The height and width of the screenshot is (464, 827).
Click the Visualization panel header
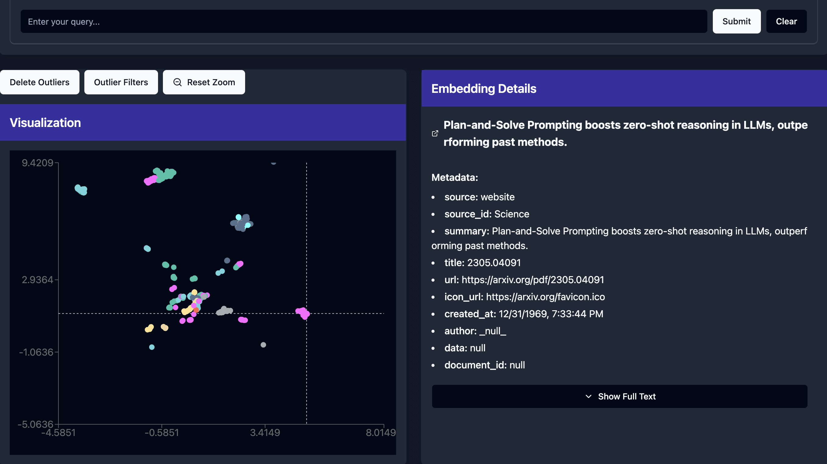coord(203,123)
